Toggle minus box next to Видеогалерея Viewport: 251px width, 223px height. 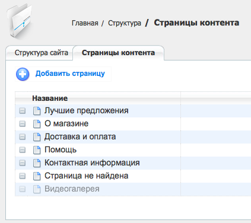[x=23, y=189]
